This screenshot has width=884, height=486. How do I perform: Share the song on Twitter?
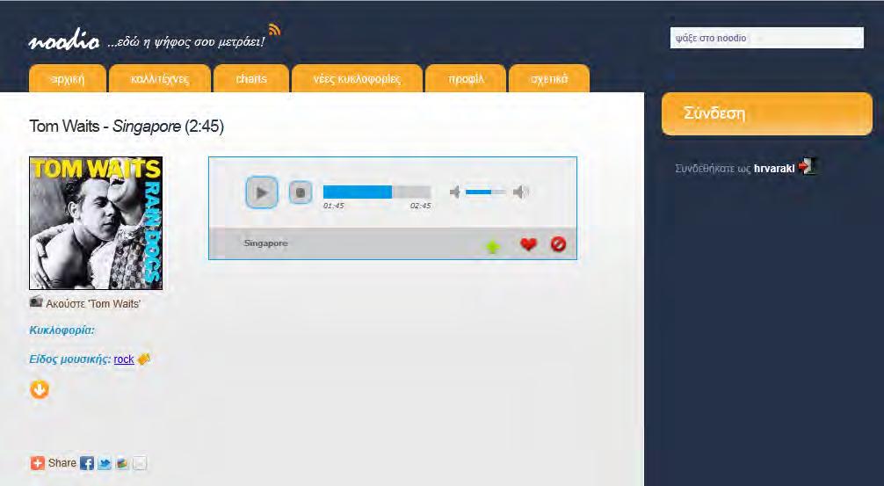pos(105,463)
